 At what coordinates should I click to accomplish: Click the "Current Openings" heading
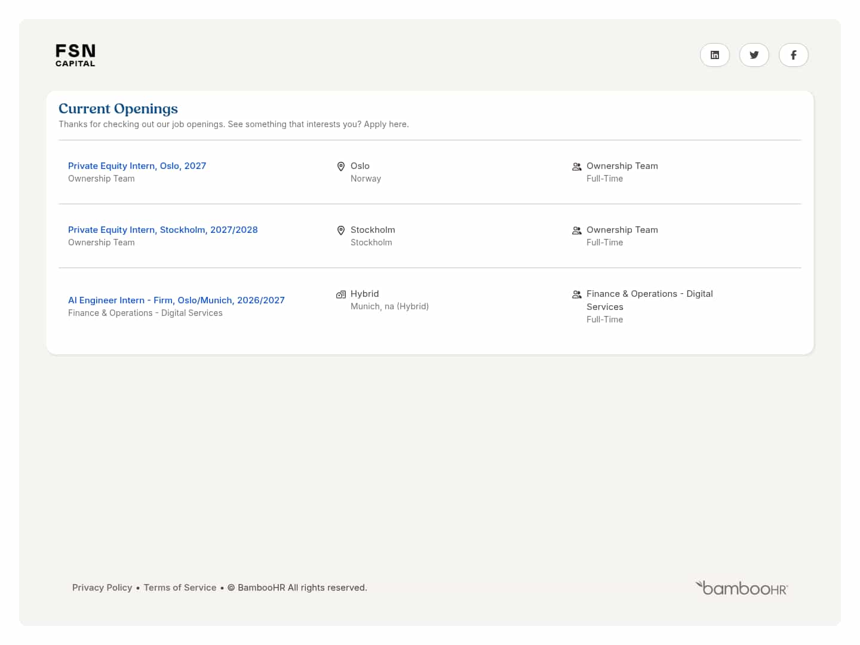tap(118, 109)
